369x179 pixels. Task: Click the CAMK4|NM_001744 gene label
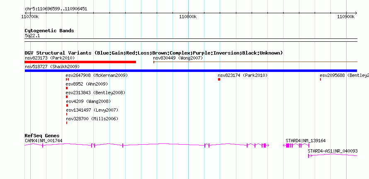point(44,141)
